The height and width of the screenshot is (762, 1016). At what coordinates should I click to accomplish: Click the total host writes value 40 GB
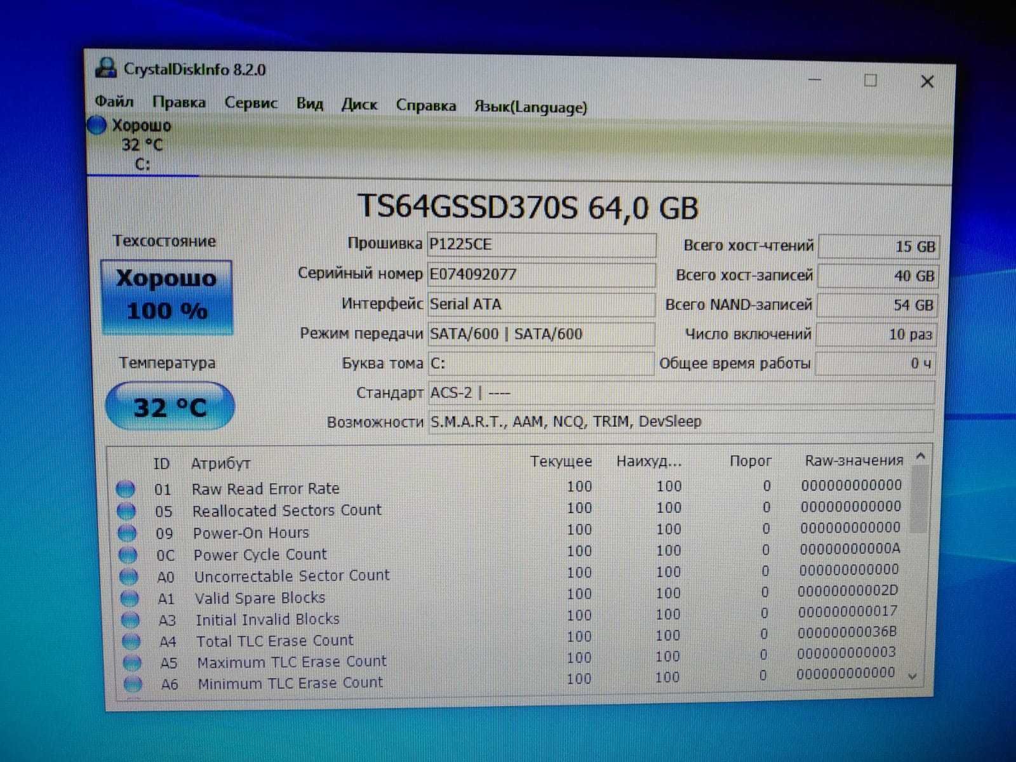[878, 276]
